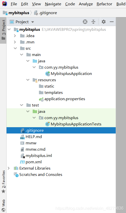Image resolution: width=126 pixels, height=213 pixels.
Task: Open the Project view dropdown
Action: [33, 22]
